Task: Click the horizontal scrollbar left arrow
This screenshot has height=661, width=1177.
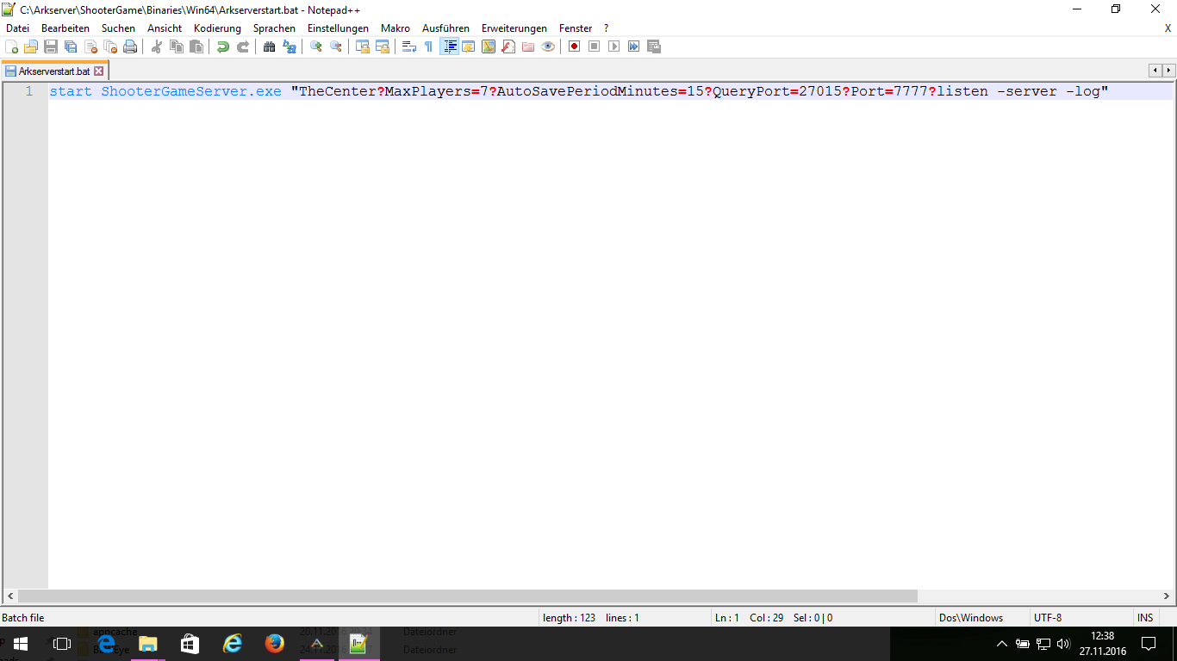Action: [x=10, y=596]
